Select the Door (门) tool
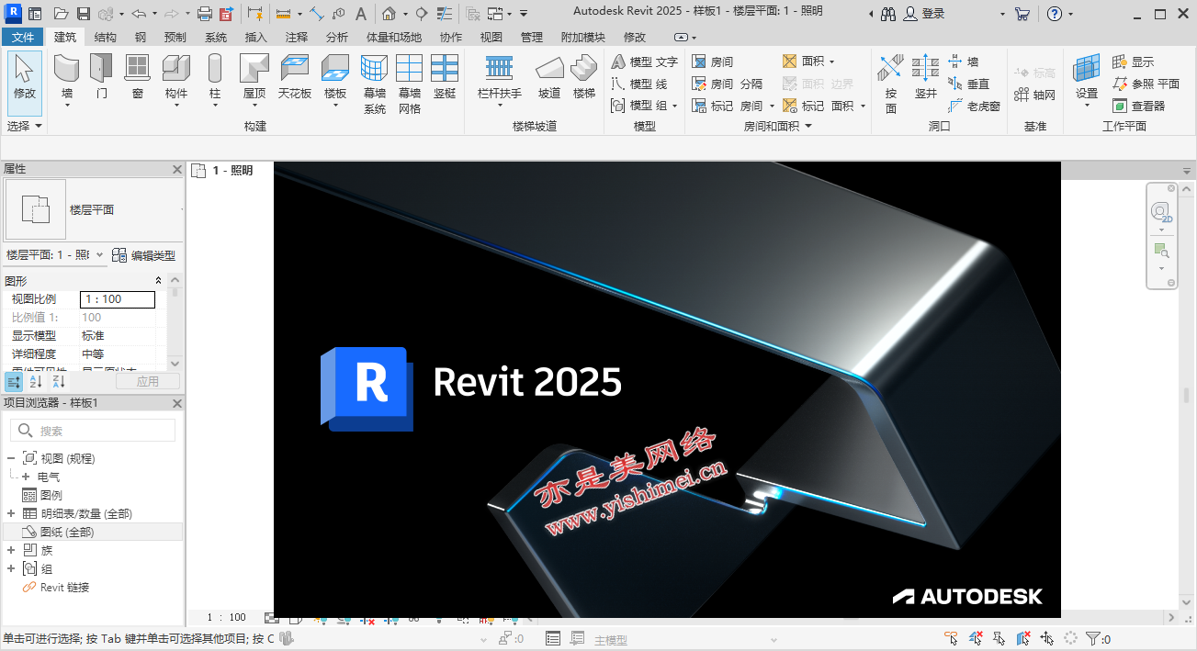This screenshot has height=651, width=1197. [102, 77]
